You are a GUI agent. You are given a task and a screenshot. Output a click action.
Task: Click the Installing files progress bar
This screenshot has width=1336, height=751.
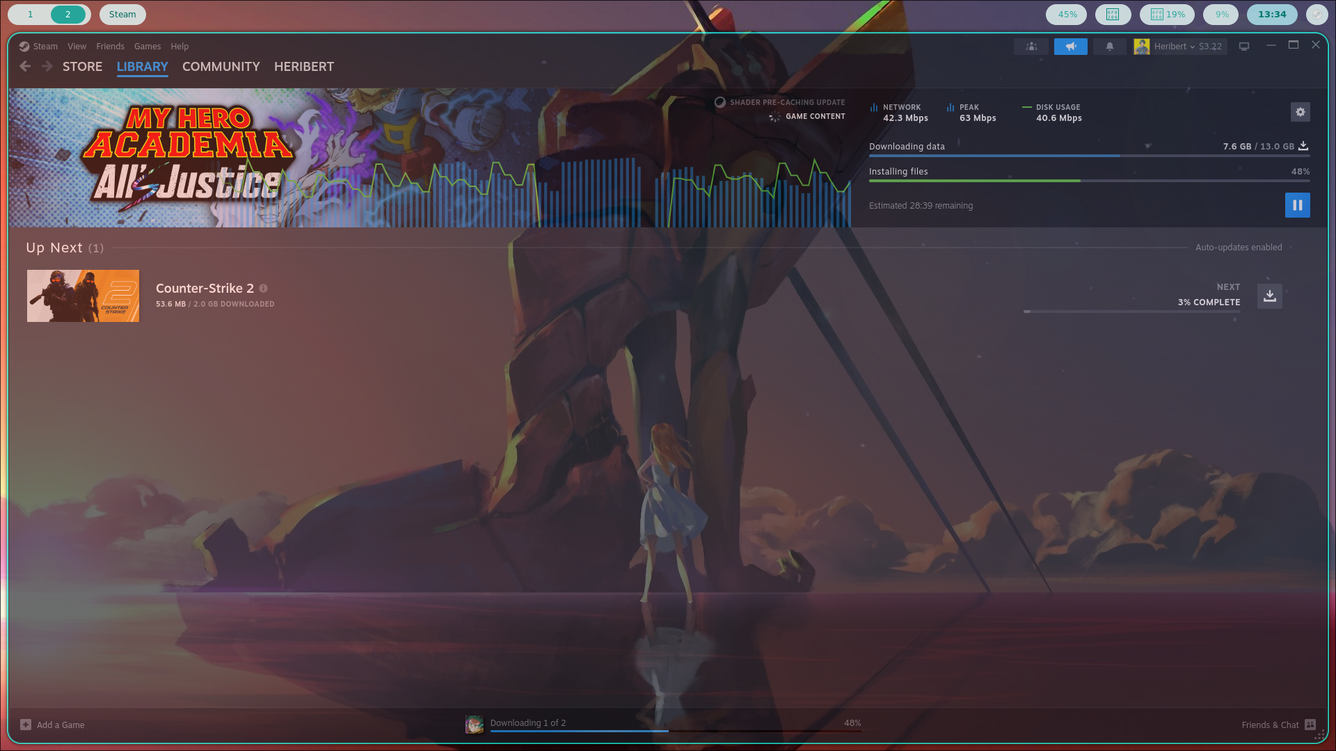pyautogui.click(x=1090, y=181)
